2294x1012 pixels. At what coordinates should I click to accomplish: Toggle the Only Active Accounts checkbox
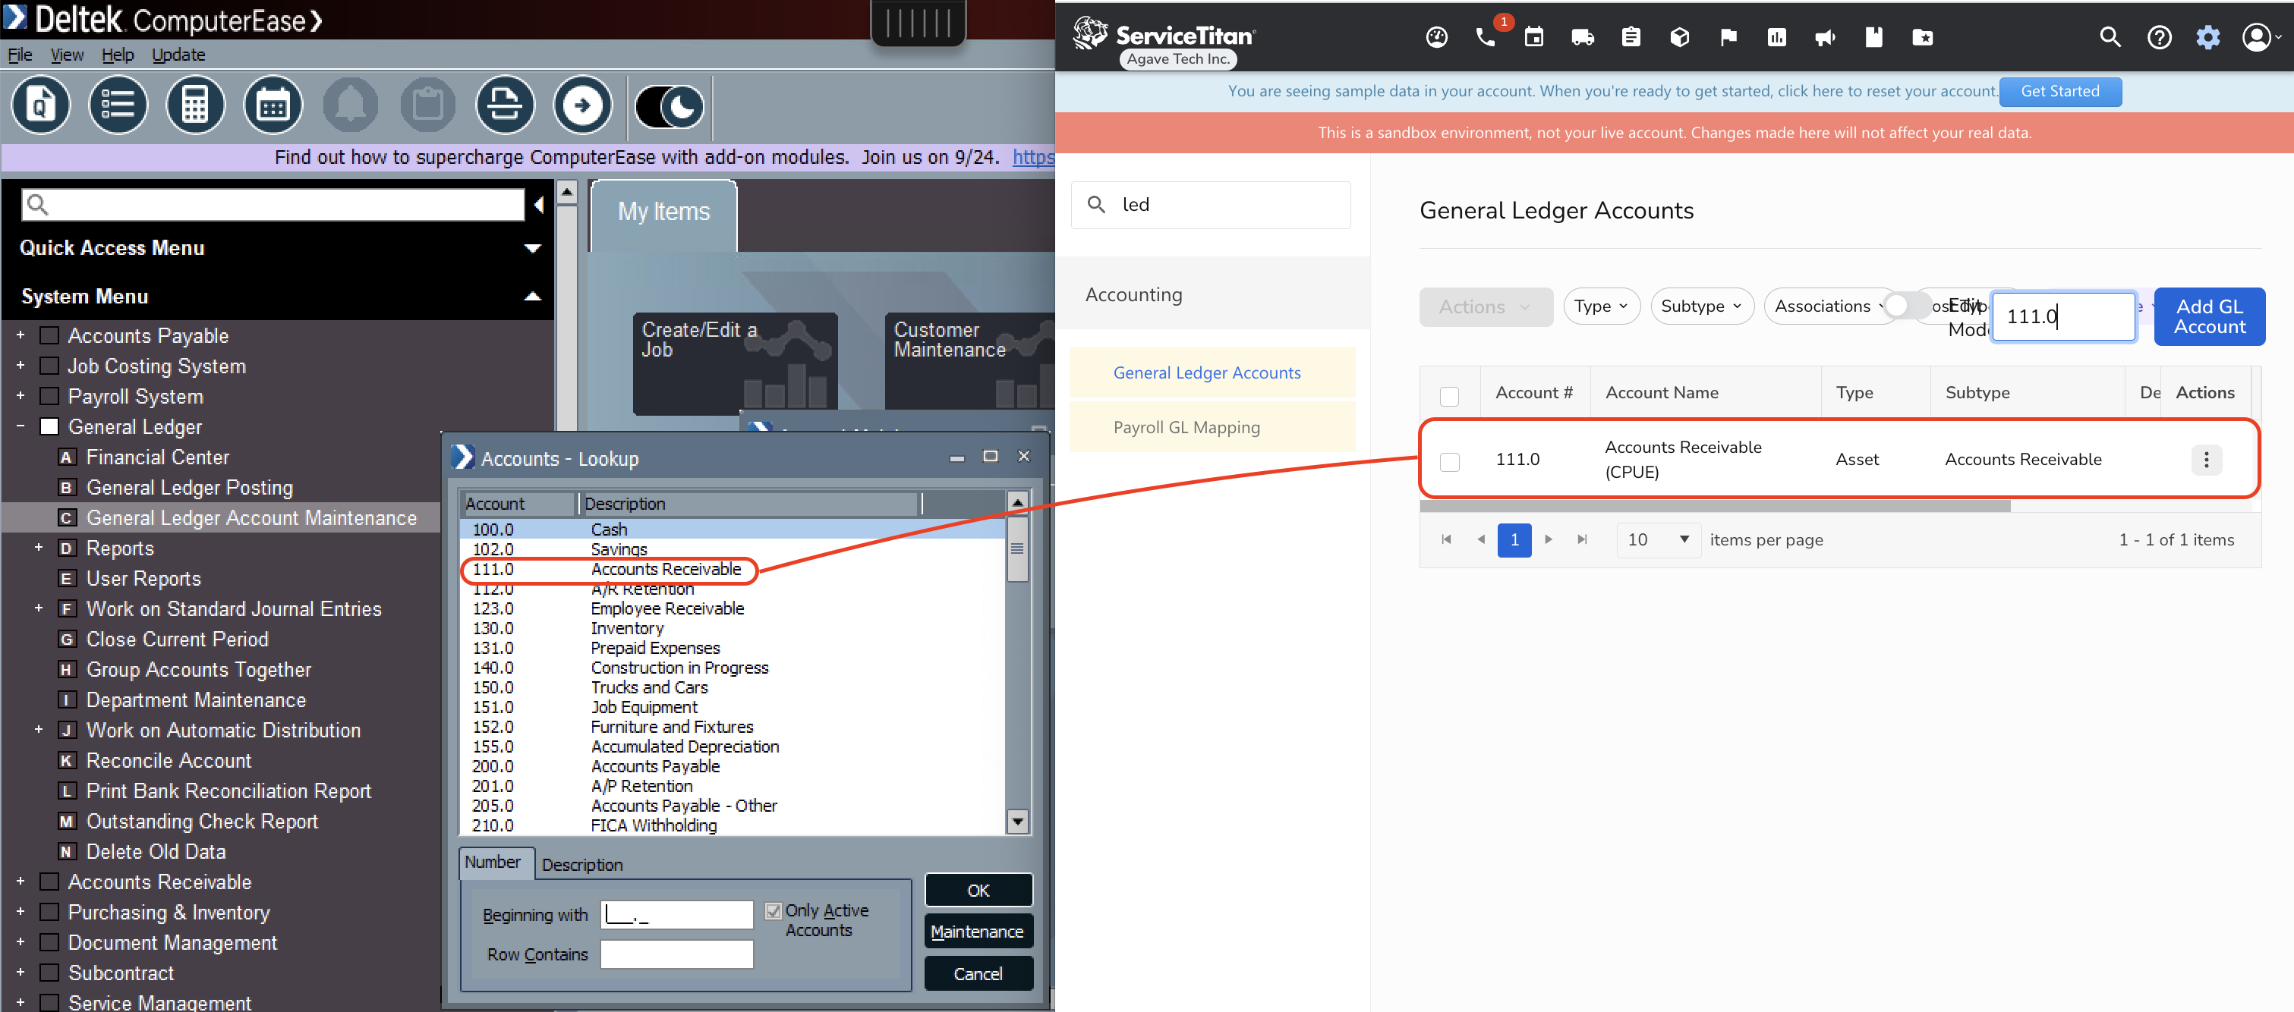point(773,910)
